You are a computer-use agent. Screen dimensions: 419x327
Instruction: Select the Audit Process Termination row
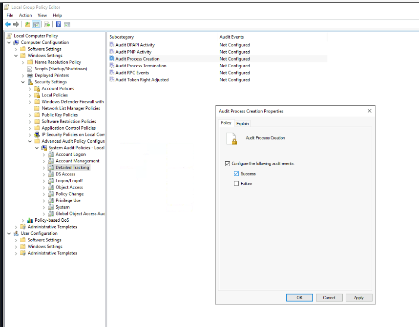(x=141, y=66)
